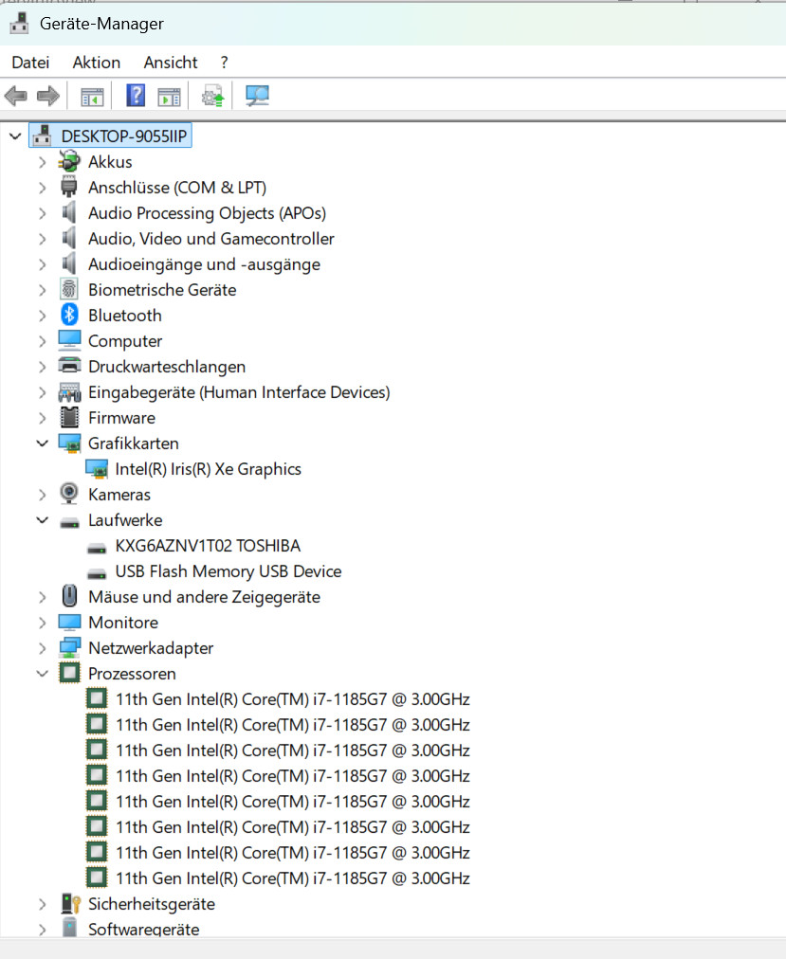Click the Firmware chip icon
Image resolution: width=786 pixels, height=959 pixels.
69,417
